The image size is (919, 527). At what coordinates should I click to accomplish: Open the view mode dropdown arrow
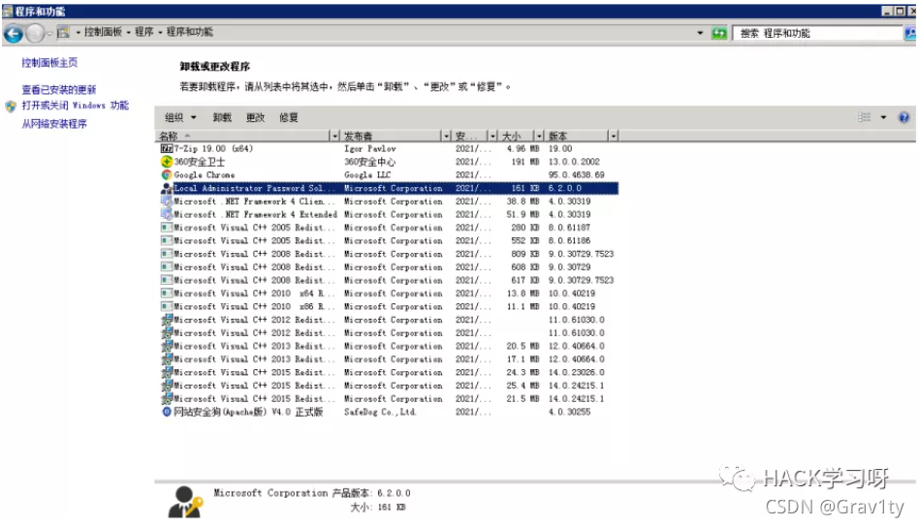(883, 117)
